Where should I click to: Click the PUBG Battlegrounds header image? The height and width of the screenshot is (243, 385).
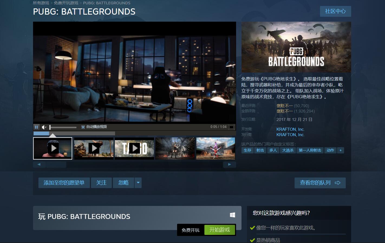(x=296, y=47)
